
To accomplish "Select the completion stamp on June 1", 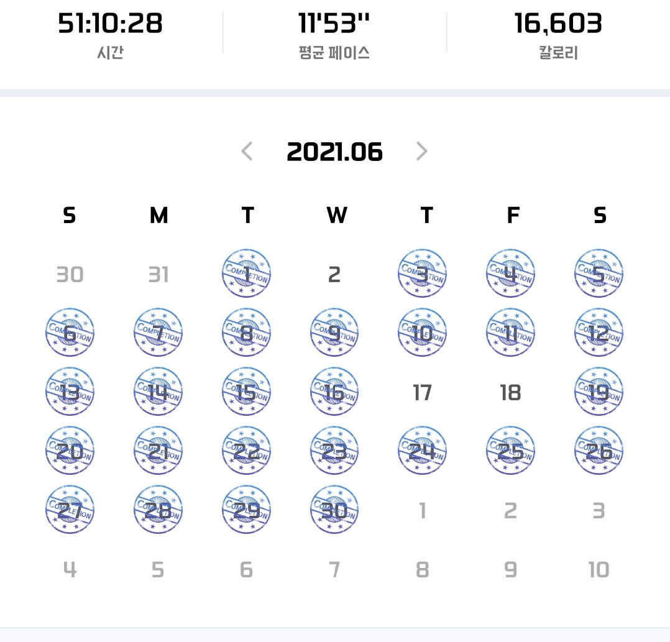I will click(246, 272).
